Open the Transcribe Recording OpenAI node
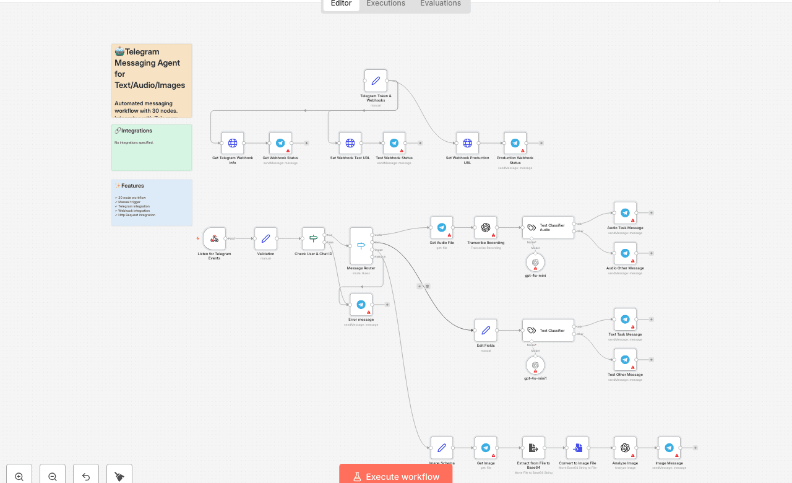This screenshot has width=792, height=483. point(486,227)
